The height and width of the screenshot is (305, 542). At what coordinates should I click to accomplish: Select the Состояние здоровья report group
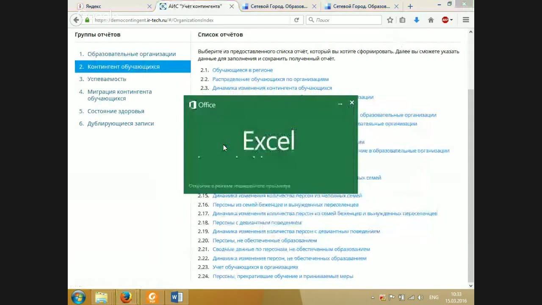[116, 111]
